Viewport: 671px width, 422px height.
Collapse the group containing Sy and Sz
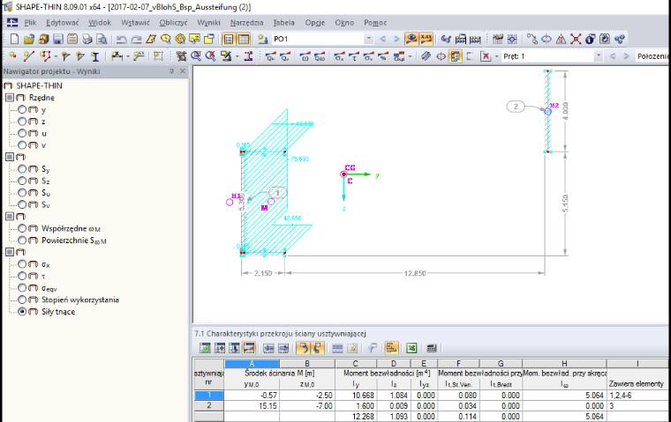[10, 157]
